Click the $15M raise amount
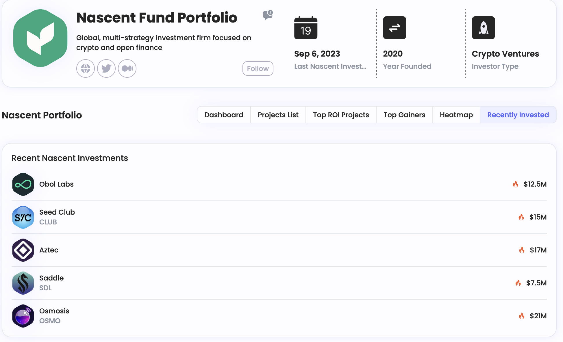The height and width of the screenshot is (342, 563). pos(538,217)
